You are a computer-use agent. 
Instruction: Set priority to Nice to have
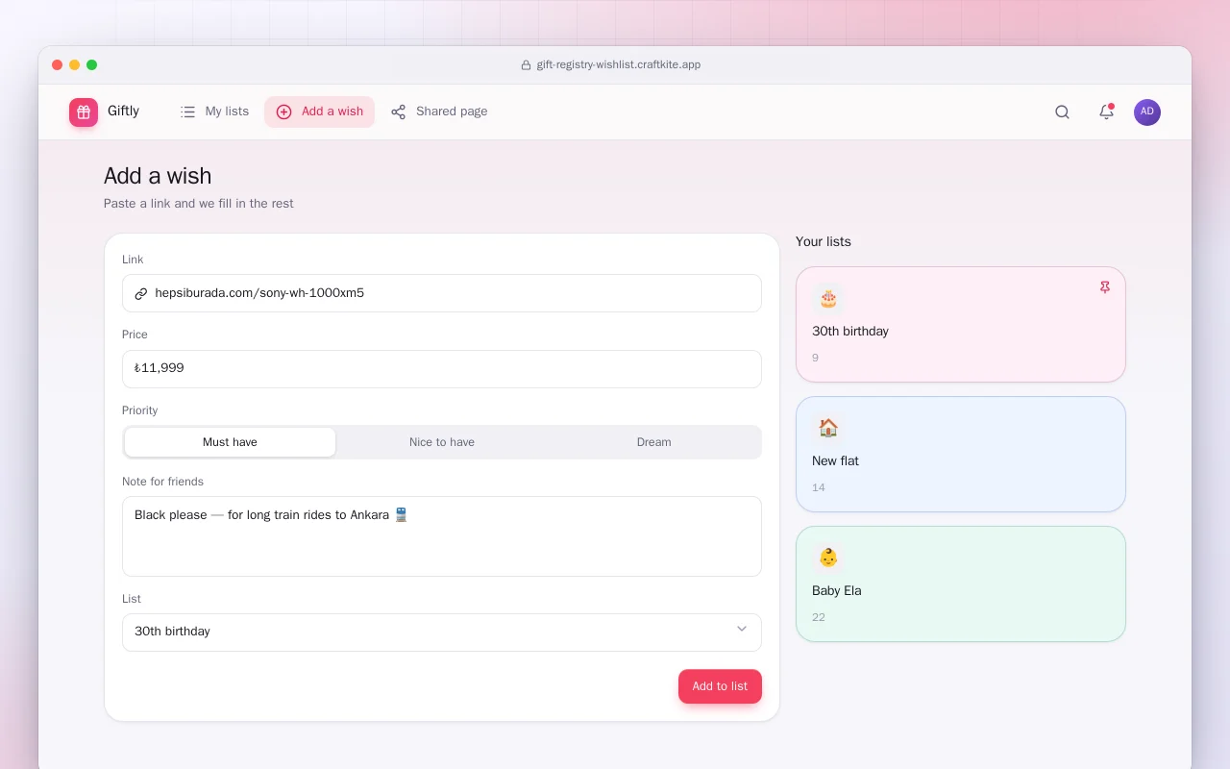[x=442, y=442]
